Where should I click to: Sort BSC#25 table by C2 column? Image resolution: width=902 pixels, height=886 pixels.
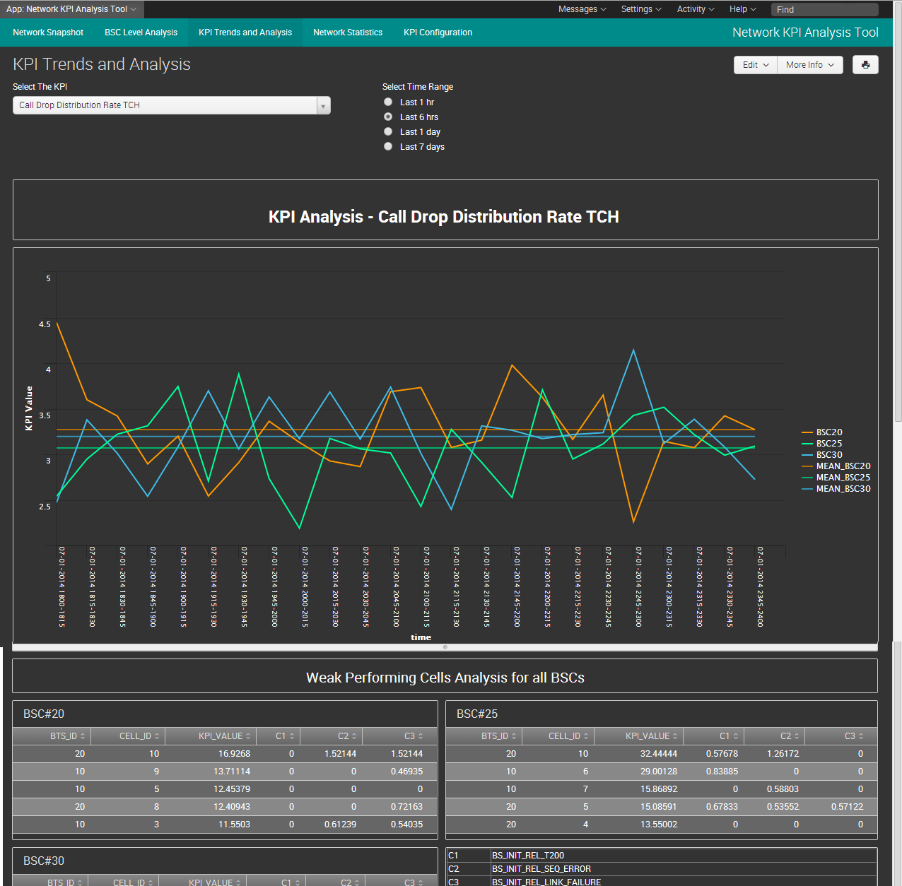(x=775, y=736)
